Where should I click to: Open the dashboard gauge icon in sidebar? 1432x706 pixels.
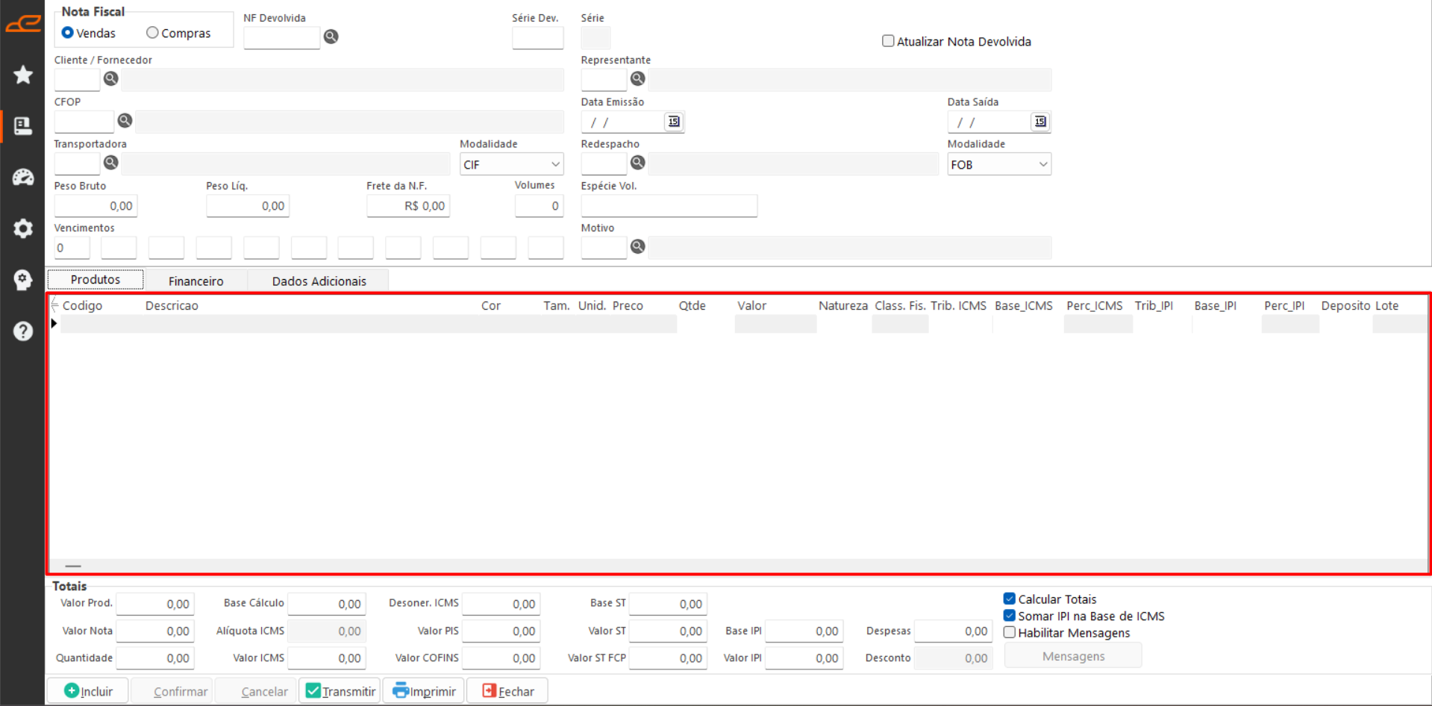point(23,177)
